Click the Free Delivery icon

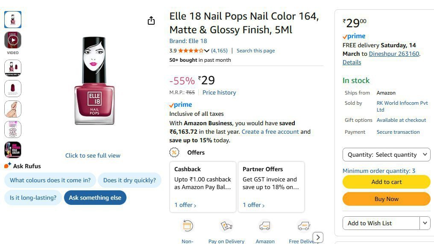coord(304,226)
